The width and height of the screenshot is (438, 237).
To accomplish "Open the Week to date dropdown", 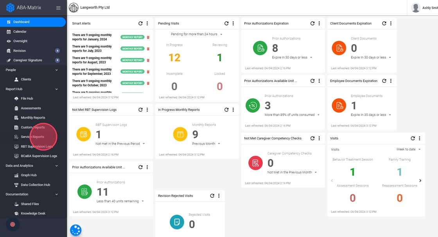I will click(x=408, y=149).
